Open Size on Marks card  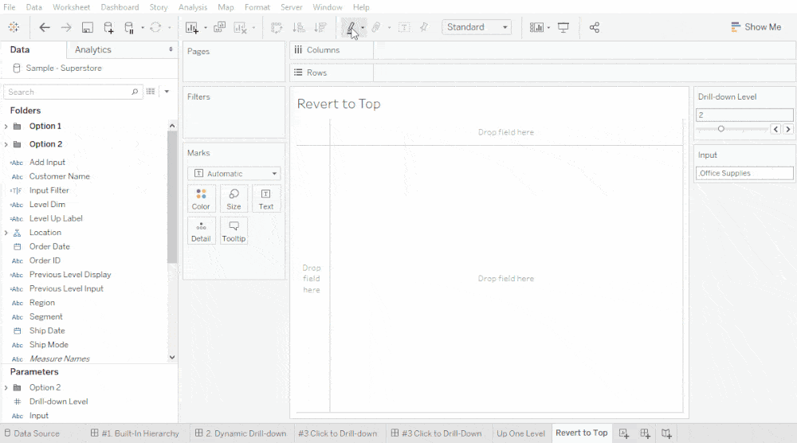coord(234,198)
